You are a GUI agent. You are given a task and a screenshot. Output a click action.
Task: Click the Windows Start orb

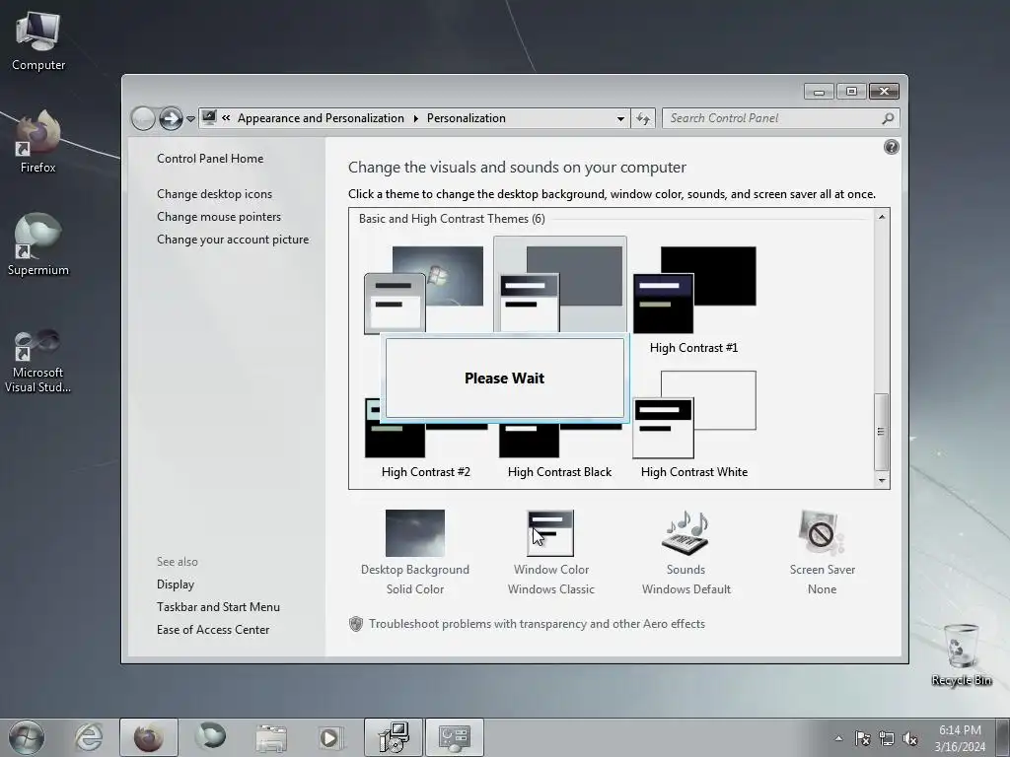27,737
